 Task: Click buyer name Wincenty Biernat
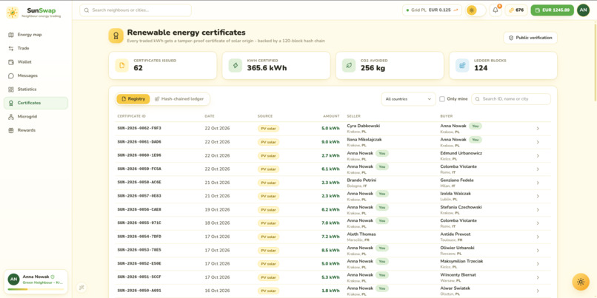pos(458,274)
